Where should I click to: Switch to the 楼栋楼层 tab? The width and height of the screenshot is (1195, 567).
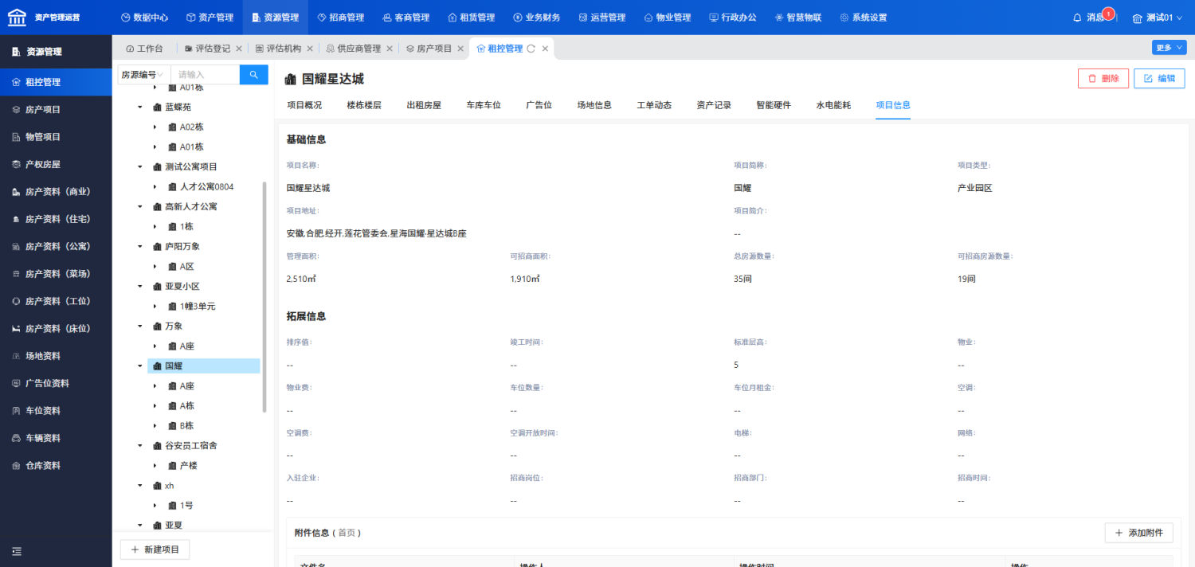(x=364, y=105)
